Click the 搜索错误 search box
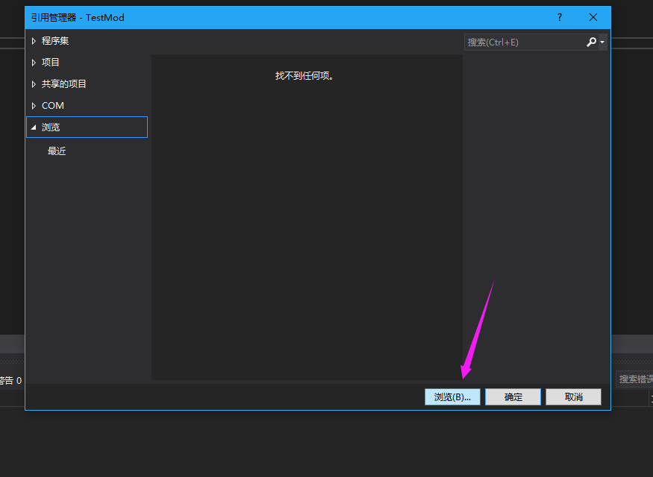Image resolution: width=653 pixels, height=477 pixels. pos(634,379)
